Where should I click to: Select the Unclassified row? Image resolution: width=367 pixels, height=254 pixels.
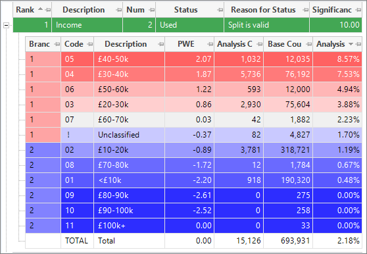193,135
